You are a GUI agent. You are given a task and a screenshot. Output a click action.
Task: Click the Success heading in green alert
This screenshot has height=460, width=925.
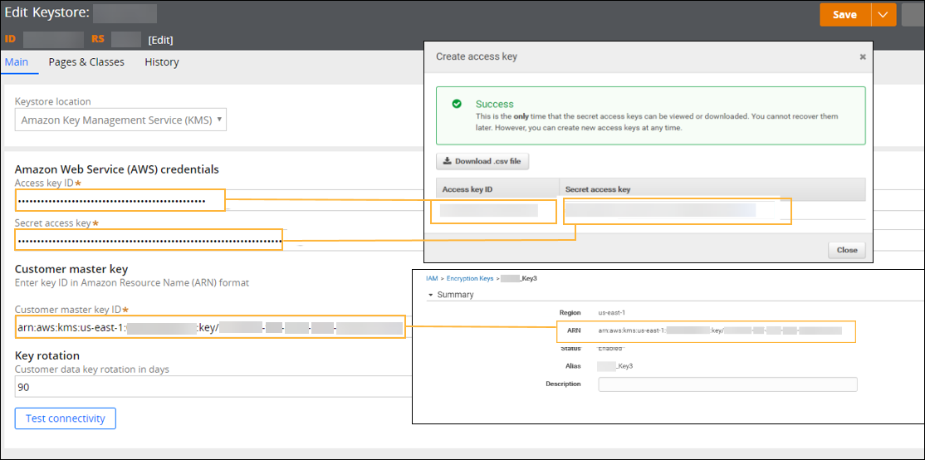494,104
